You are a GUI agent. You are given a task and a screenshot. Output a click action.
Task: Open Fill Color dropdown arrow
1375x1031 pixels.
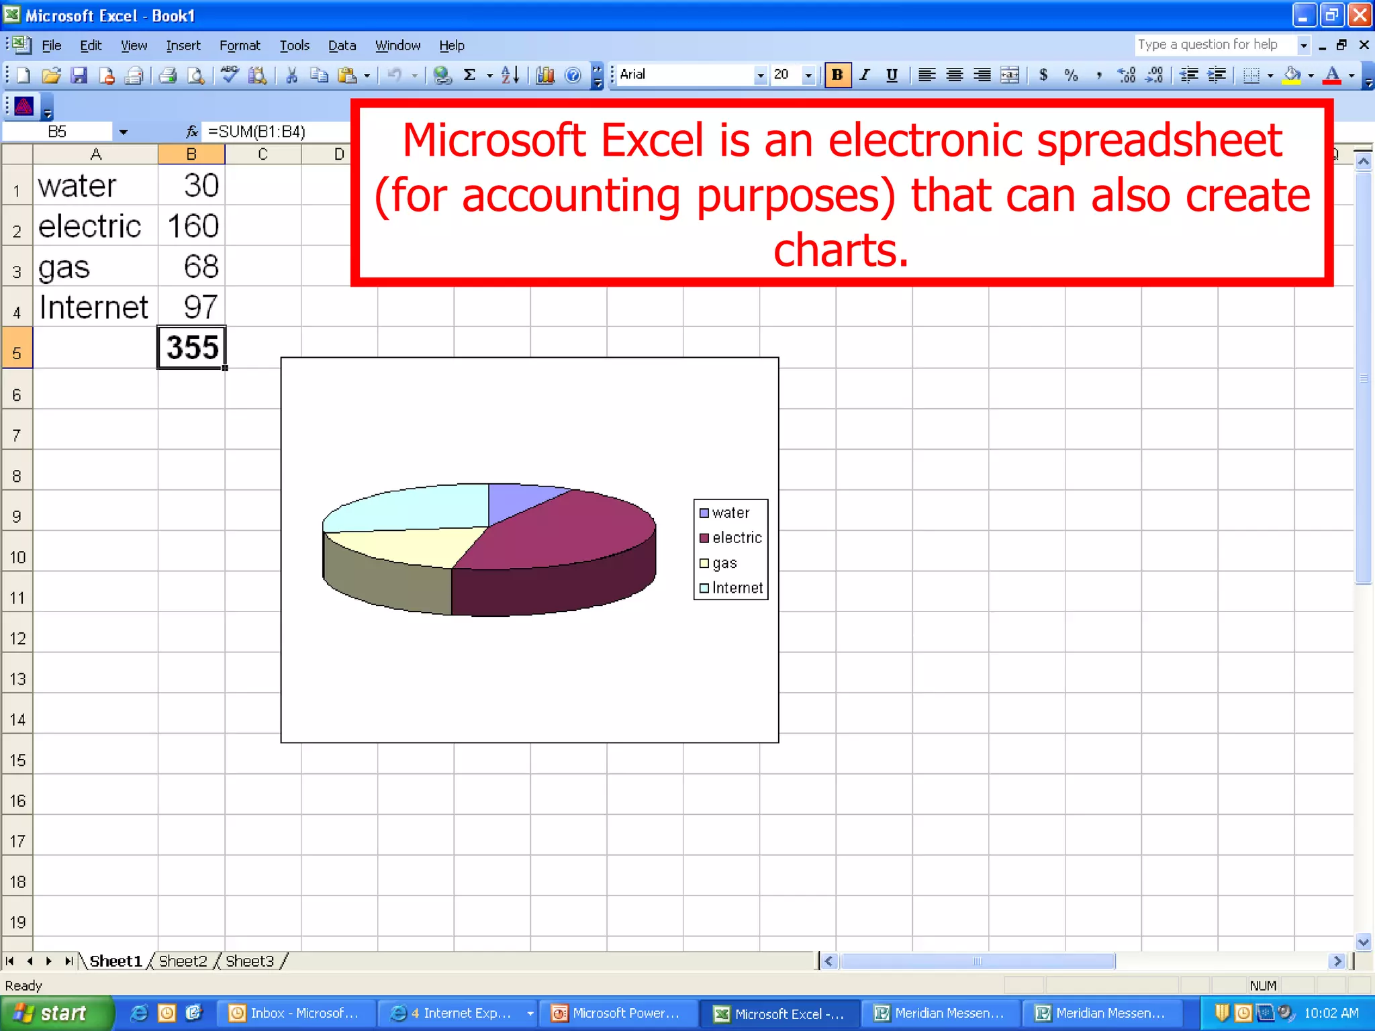coord(1311,75)
